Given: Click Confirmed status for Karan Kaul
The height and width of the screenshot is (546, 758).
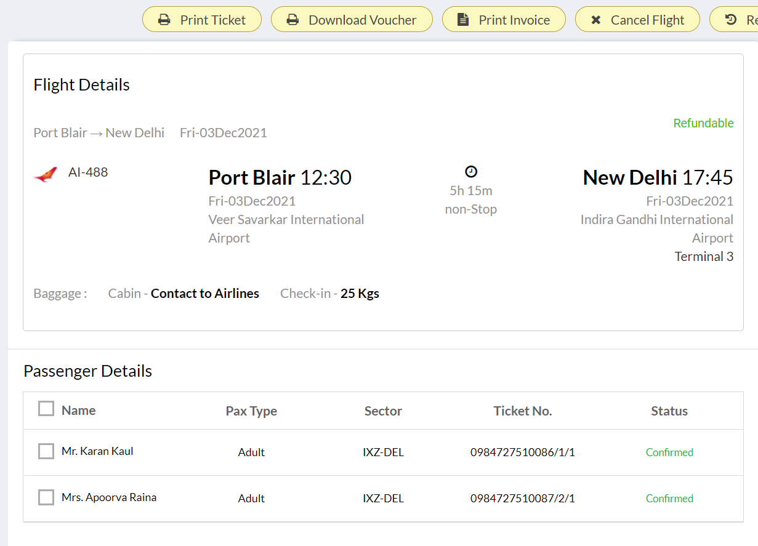Looking at the screenshot, I should point(669,452).
